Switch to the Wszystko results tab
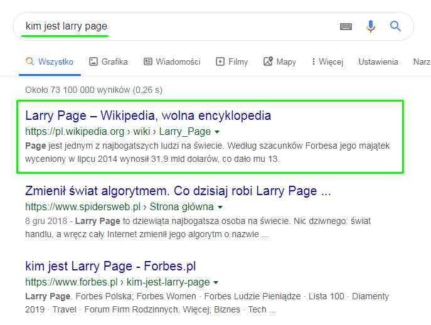431x325 pixels. (50, 62)
